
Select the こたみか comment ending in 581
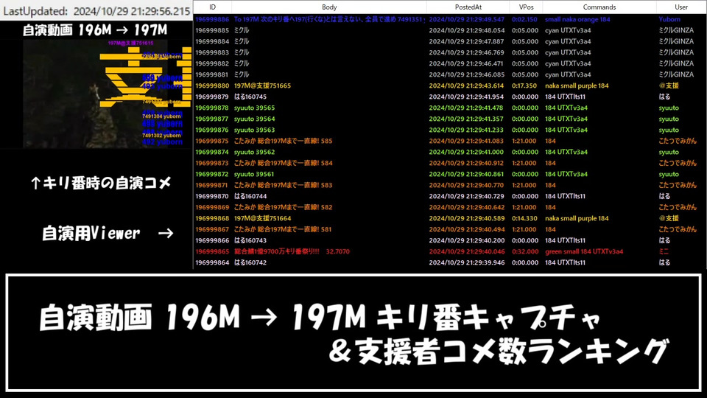click(283, 229)
